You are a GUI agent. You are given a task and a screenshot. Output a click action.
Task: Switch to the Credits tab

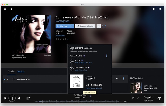click(20, 72)
